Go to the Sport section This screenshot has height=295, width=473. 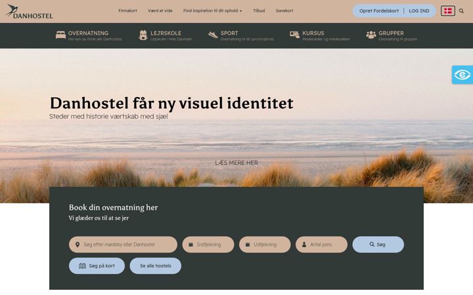click(x=240, y=35)
